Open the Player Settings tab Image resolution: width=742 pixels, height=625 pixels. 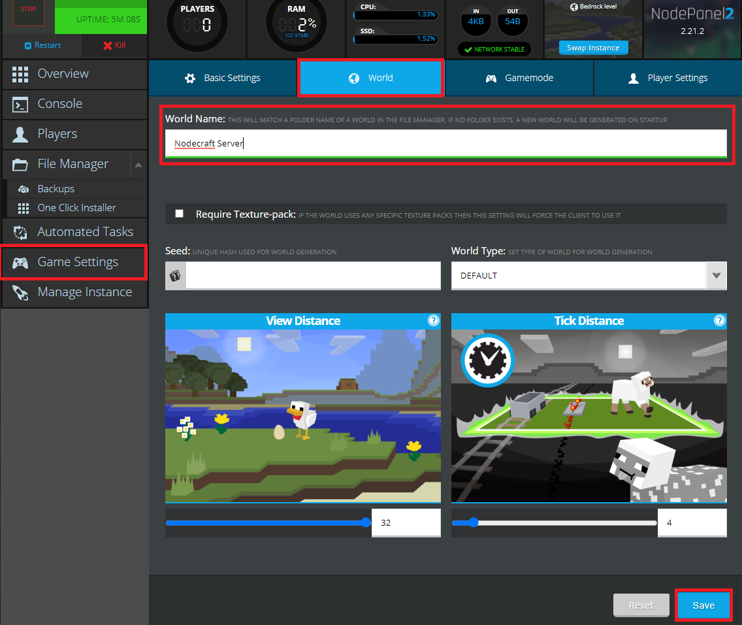[668, 78]
